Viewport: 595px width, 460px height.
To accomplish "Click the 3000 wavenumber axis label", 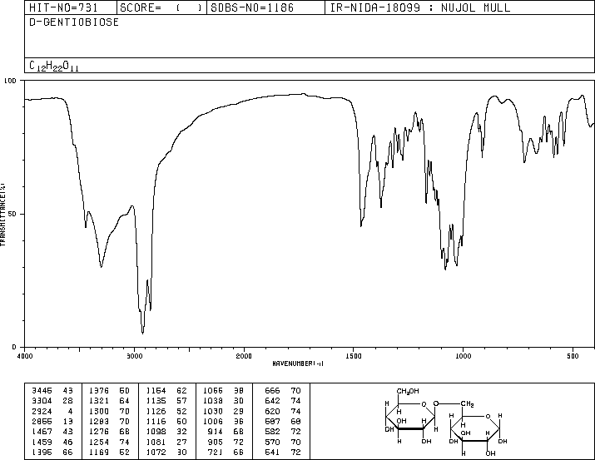I will pyautogui.click(x=134, y=356).
